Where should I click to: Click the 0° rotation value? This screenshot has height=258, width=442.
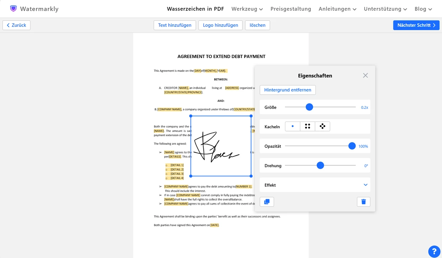coord(366,166)
